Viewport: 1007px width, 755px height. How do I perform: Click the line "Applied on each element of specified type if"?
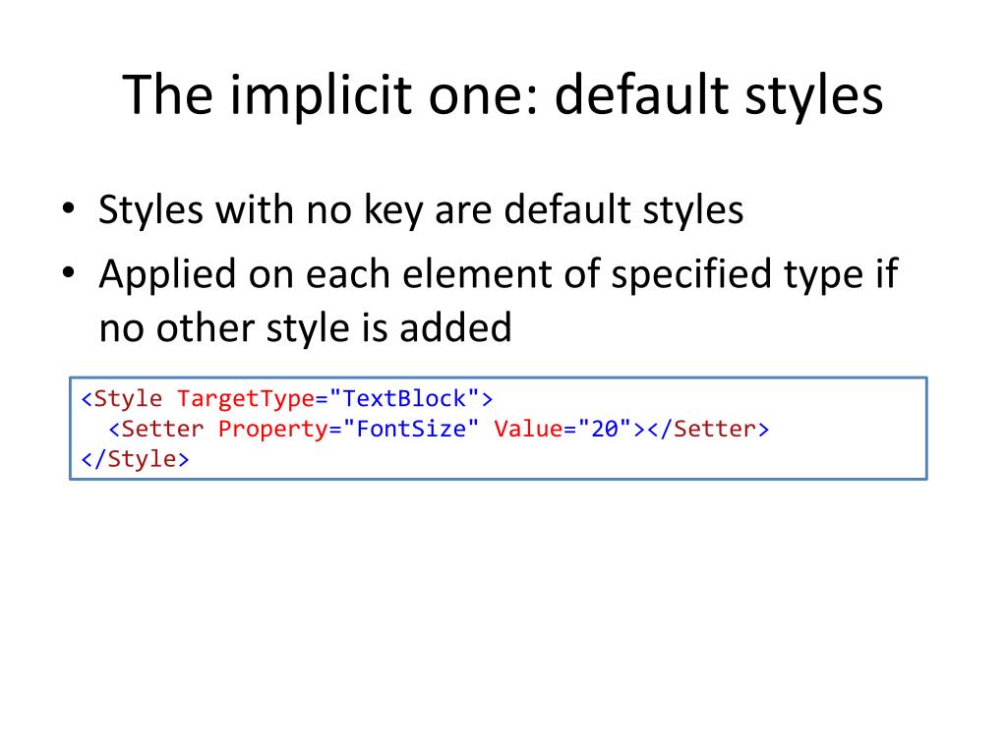click(x=498, y=275)
